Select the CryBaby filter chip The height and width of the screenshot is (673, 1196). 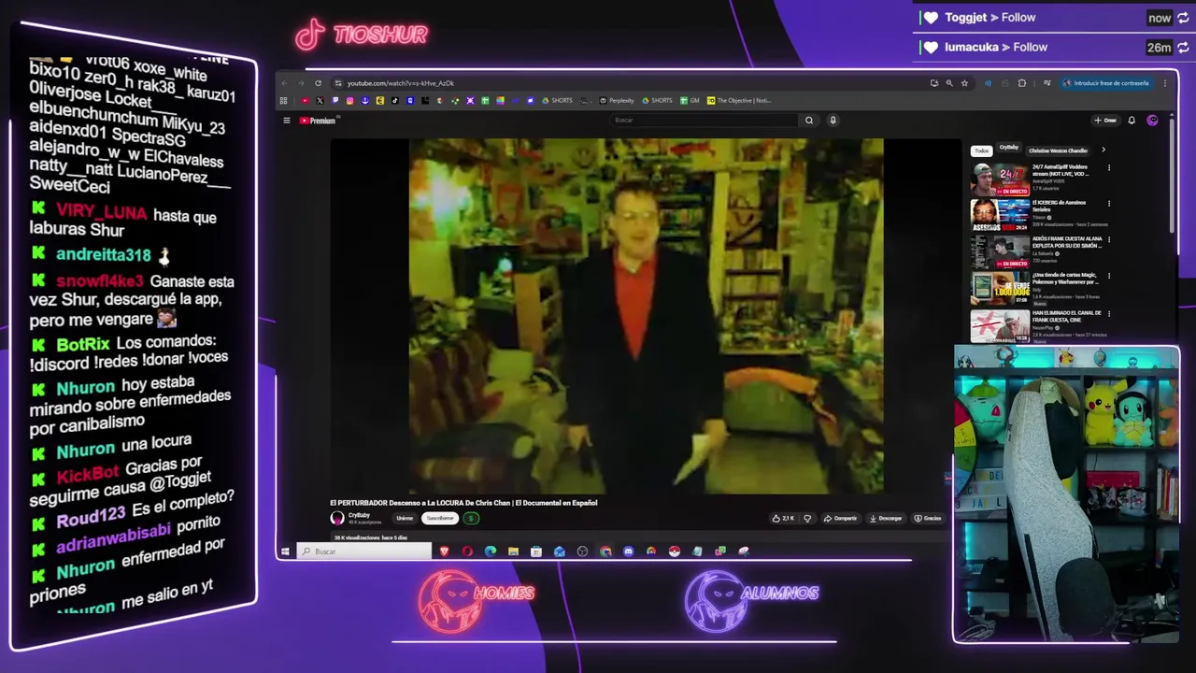(1009, 148)
